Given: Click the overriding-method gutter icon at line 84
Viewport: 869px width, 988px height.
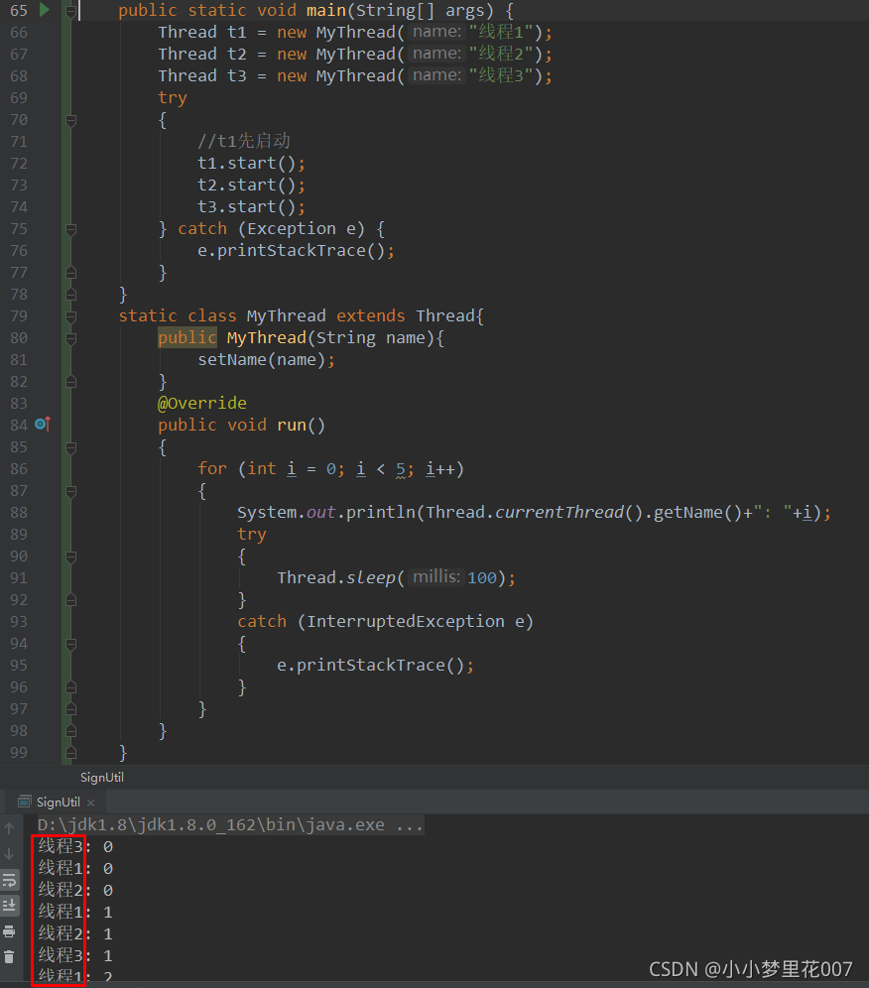Looking at the screenshot, I should [43, 424].
